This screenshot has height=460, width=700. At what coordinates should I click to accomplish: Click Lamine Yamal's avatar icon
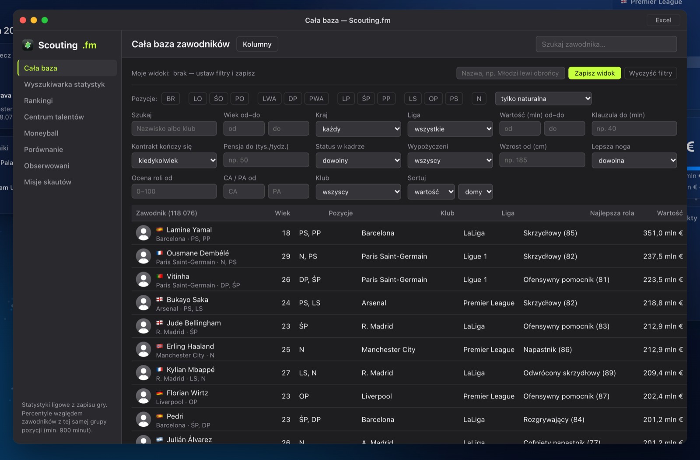pyautogui.click(x=143, y=233)
